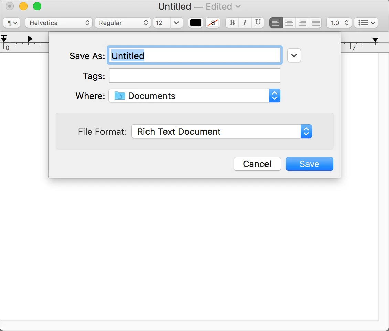The height and width of the screenshot is (331, 389).
Task: Open list bullets and numbering menu
Action: click(x=366, y=23)
